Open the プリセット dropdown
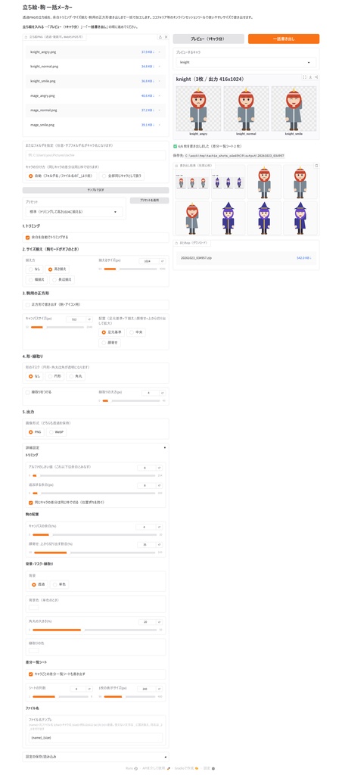The height and width of the screenshot is (775, 342). [x=74, y=212]
